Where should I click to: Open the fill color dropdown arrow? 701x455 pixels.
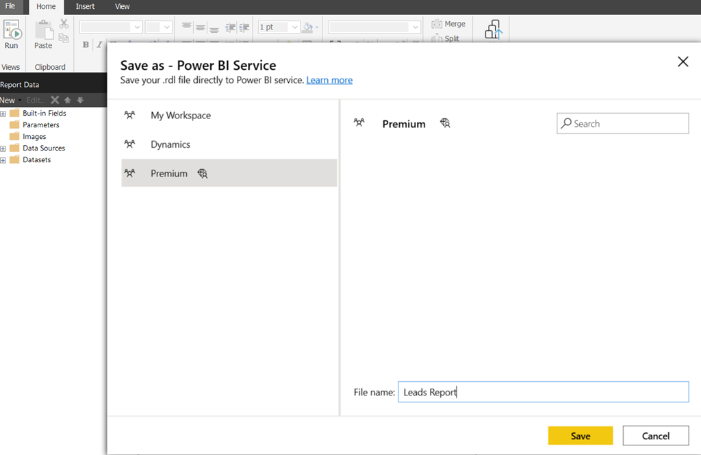point(317,27)
